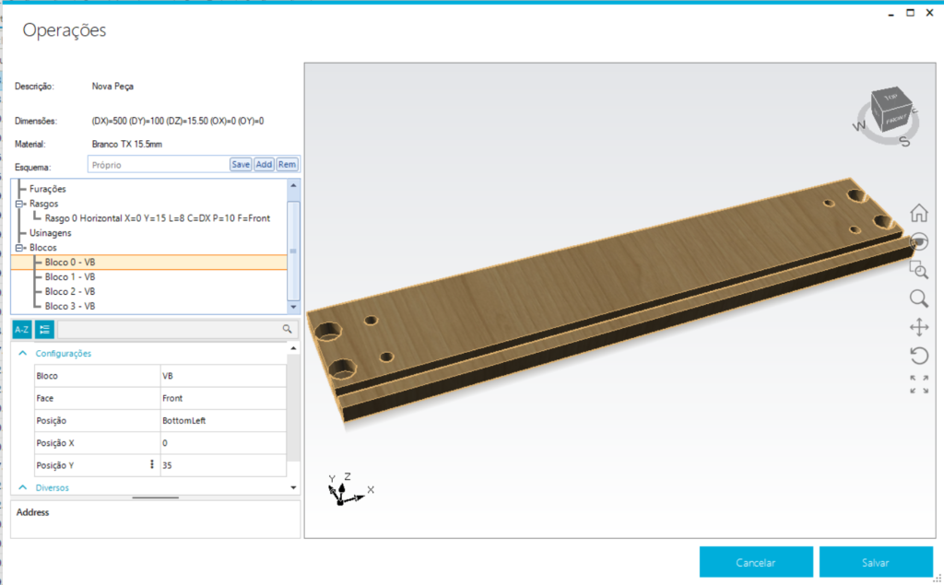Edit the Bloco value VB
The height and width of the screenshot is (585, 944).
pos(223,376)
